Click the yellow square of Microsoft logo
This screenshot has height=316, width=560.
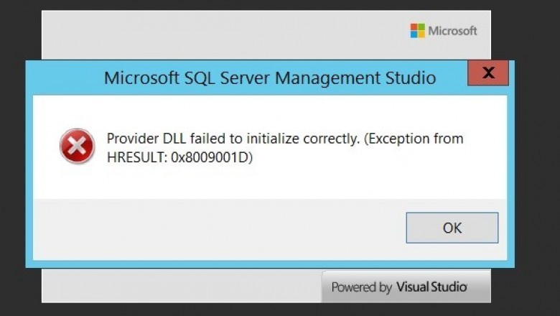point(421,34)
